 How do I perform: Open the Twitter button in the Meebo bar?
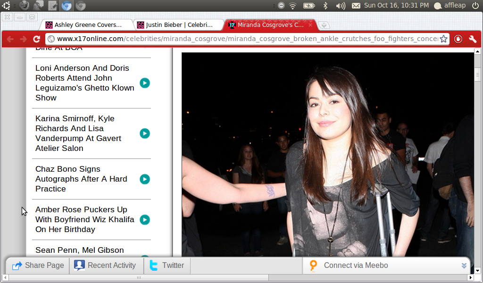[167, 266]
